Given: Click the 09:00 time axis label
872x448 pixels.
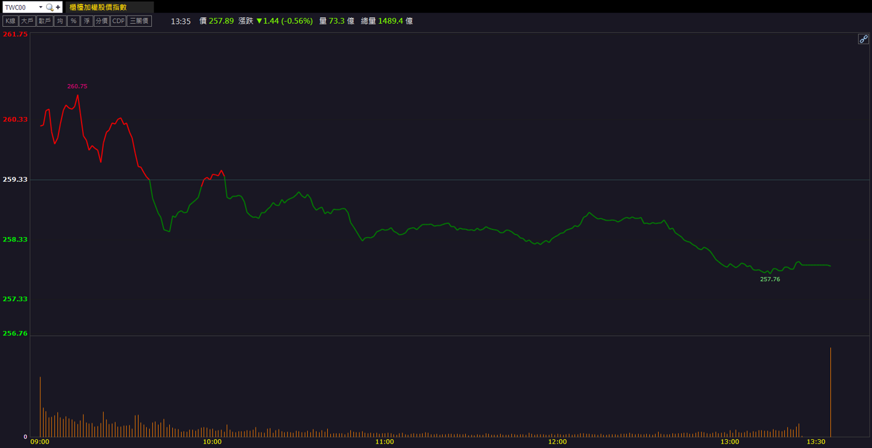Looking at the screenshot, I should coord(40,442).
